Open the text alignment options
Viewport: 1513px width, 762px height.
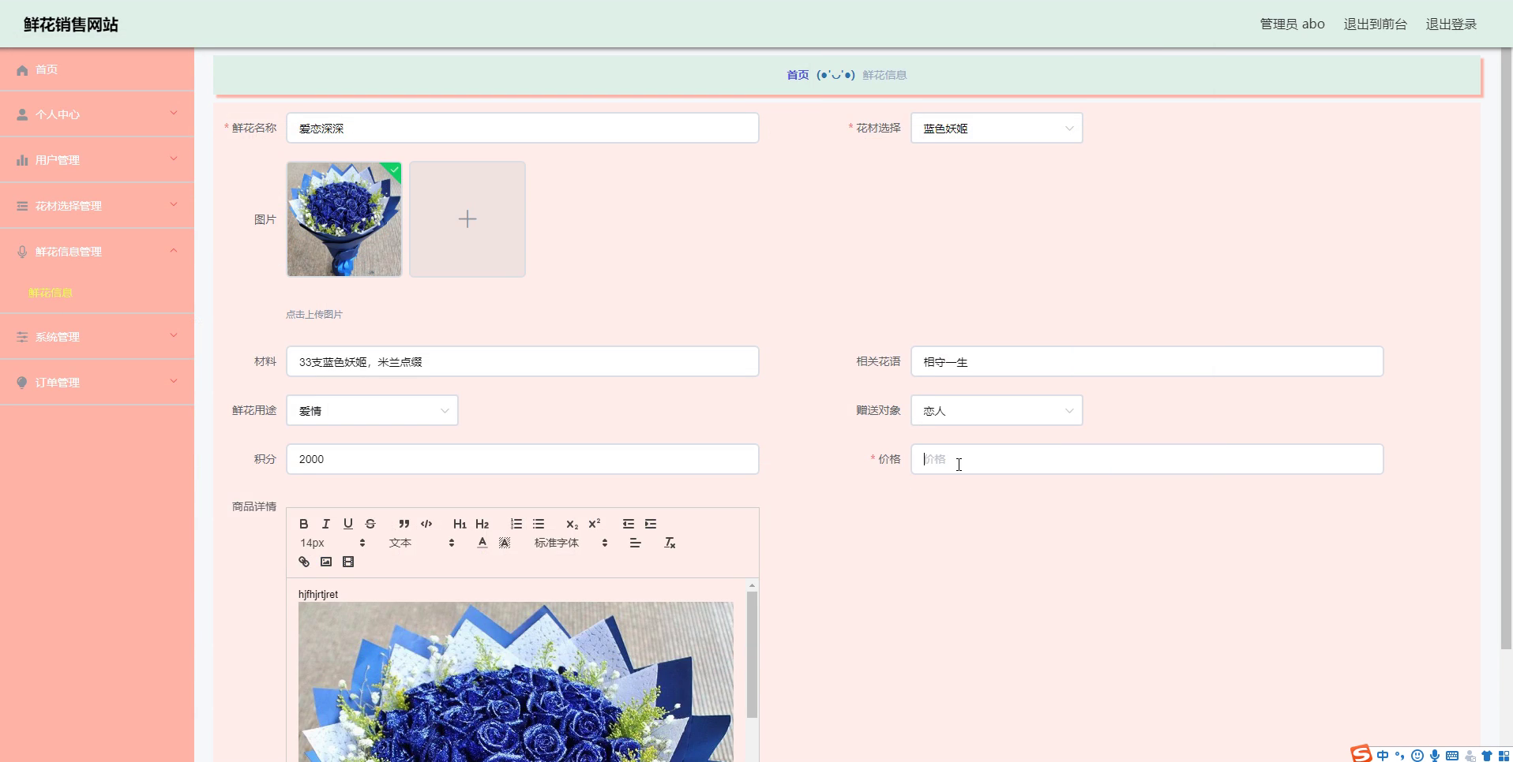pyautogui.click(x=635, y=543)
